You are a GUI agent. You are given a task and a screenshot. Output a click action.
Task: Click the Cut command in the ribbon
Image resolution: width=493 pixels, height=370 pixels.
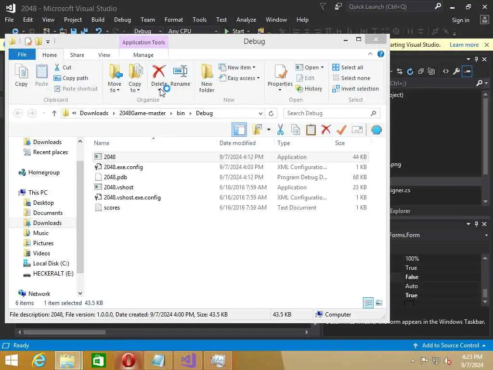coord(63,67)
